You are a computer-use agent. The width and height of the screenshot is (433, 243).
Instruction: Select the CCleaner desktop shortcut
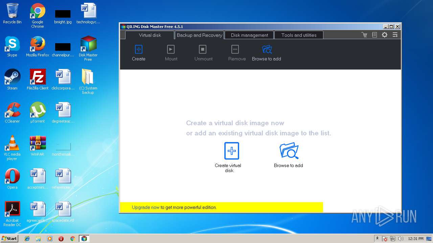click(x=12, y=113)
